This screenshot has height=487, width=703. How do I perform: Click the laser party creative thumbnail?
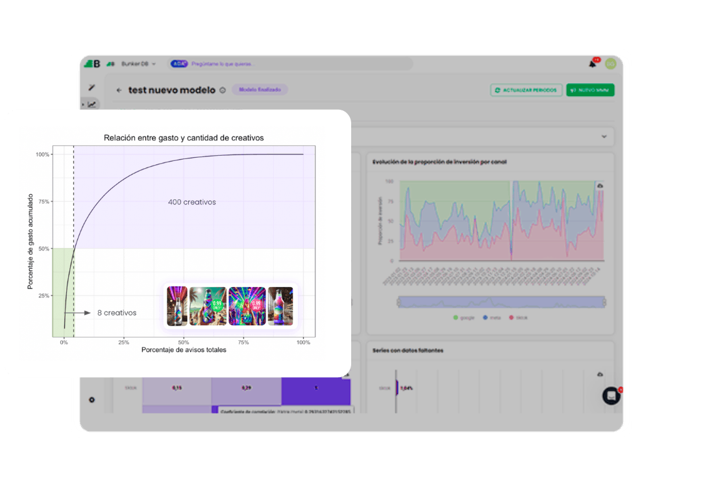tap(247, 306)
